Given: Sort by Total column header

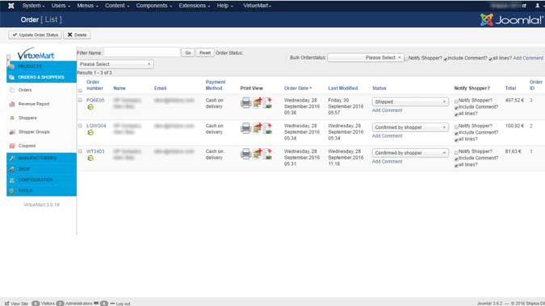Looking at the screenshot, I should pyautogui.click(x=510, y=89).
